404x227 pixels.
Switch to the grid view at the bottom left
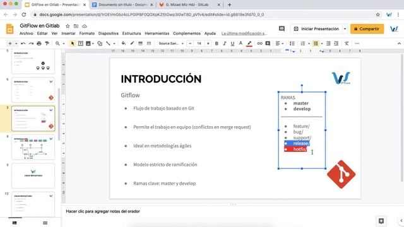[x=45, y=223]
